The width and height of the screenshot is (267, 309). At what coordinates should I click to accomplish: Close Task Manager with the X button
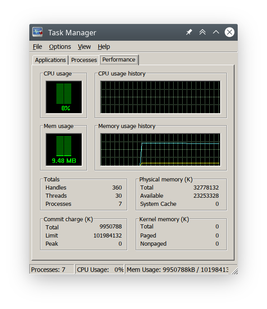(x=230, y=32)
